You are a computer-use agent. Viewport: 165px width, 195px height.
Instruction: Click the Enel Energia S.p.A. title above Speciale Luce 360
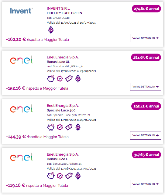click(x=63, y=106)
